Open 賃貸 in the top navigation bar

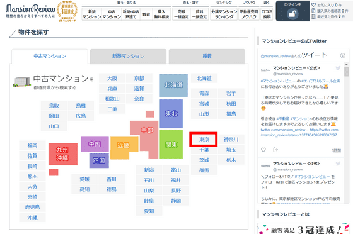tap(146, 14)
